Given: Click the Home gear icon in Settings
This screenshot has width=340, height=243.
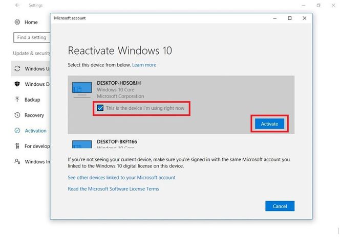Looking at the screenshot, I should [x=17, y=22].
